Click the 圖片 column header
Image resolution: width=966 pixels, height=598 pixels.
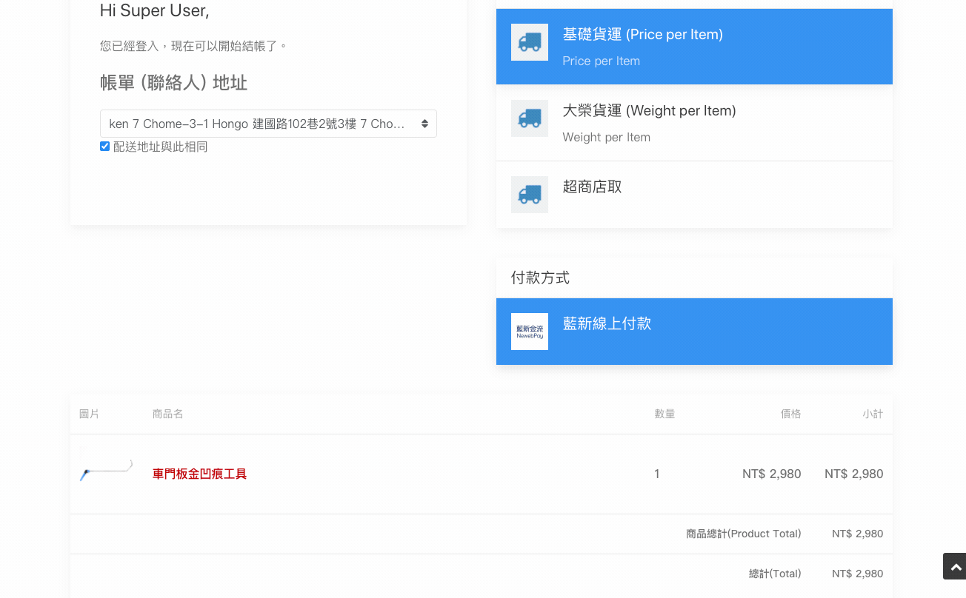pos(89,414)
